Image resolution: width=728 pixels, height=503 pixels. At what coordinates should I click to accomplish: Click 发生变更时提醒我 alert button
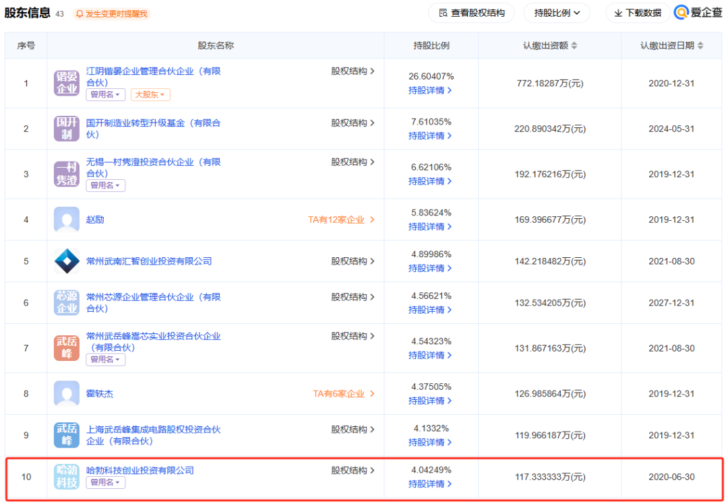click(112, 14)
